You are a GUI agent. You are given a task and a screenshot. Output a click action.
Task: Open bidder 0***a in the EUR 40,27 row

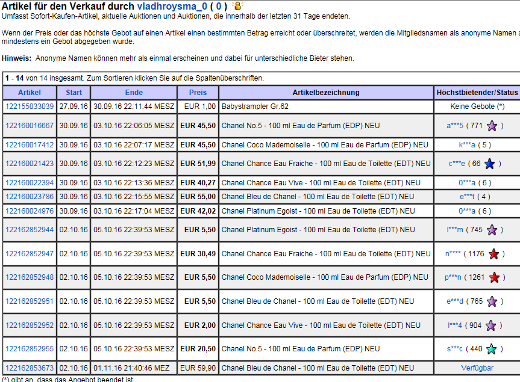[467, 183]
